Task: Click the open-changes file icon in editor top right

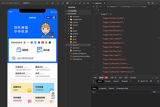Action: pos(149,3)
